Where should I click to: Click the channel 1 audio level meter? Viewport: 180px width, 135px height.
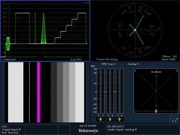click(99, 91)
